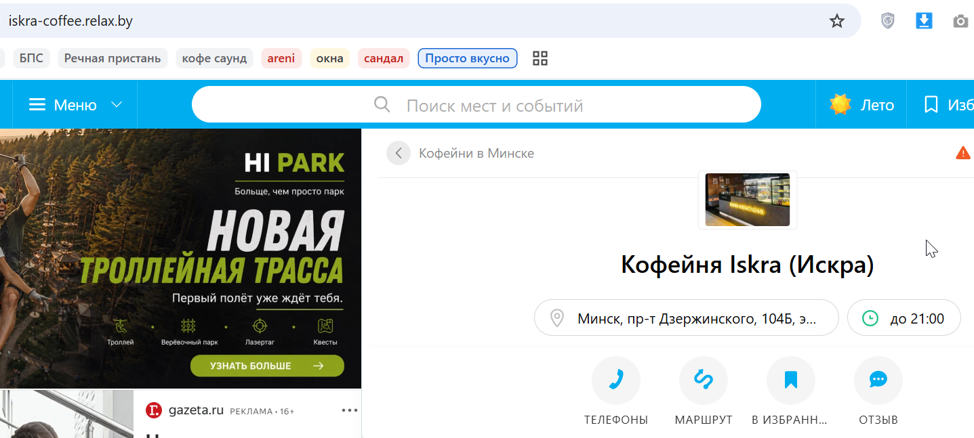Viewport: 974px width, 438px height.
Task: Open the Речная пристань bookmark group
Action: click(x=113, y=58)
